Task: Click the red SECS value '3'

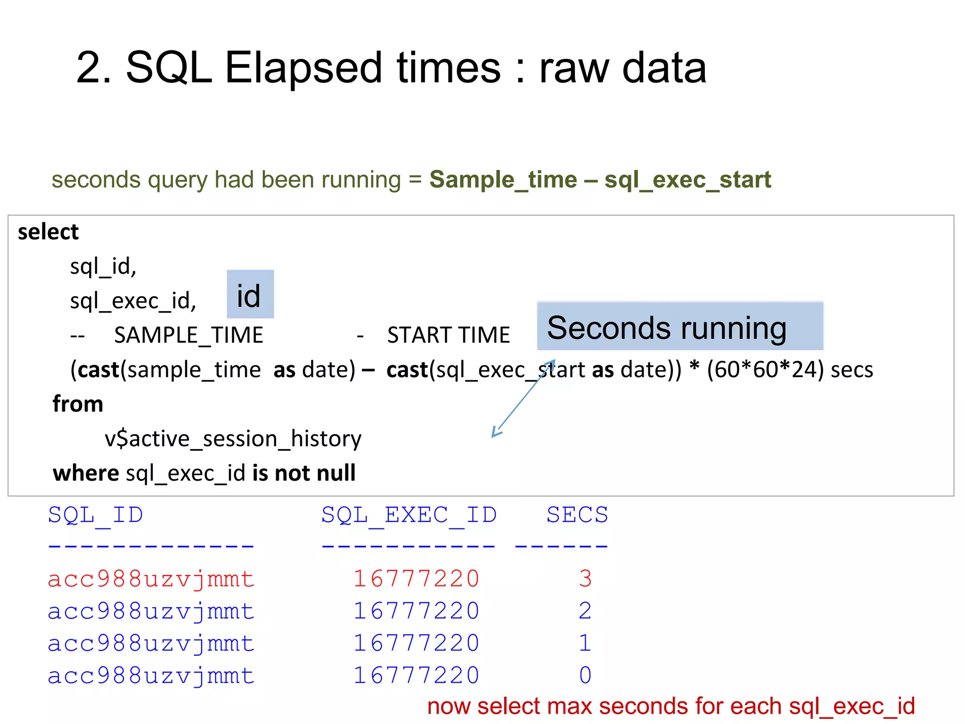Action: point(585,579)
